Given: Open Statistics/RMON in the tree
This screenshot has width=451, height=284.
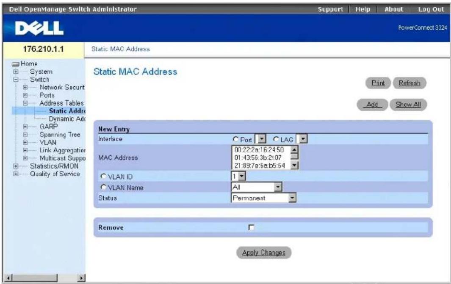Looking at the screenshot, I should (x=54, y=166).
